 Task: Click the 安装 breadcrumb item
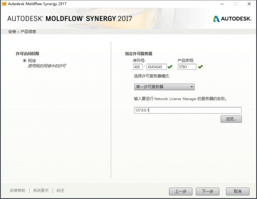click(x=12, y=32)
